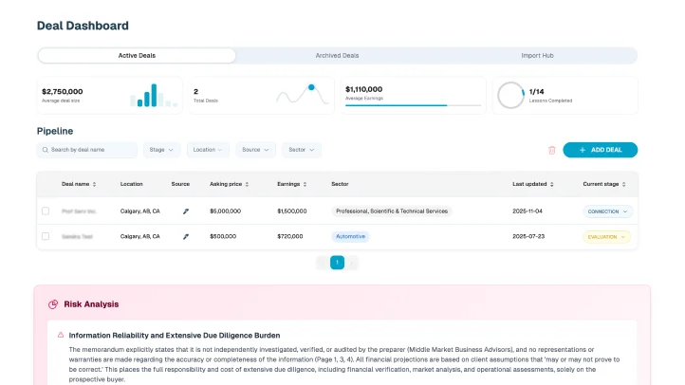
Task: Click the Average Earnings progress bar
Action: tap(413, 105)
